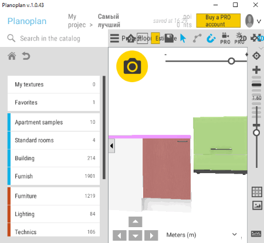This screenshot has width=264, height=243.
Task: Go to catalog home icon
Action: tap(12, 56)
